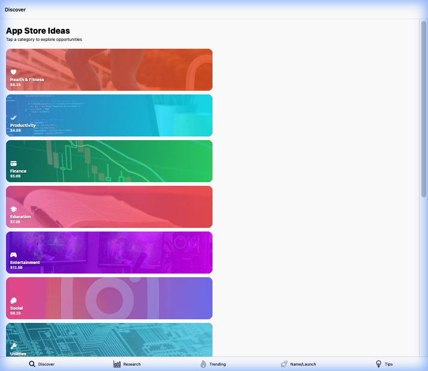Click the graduation cap icon on Education

point(13,209)
